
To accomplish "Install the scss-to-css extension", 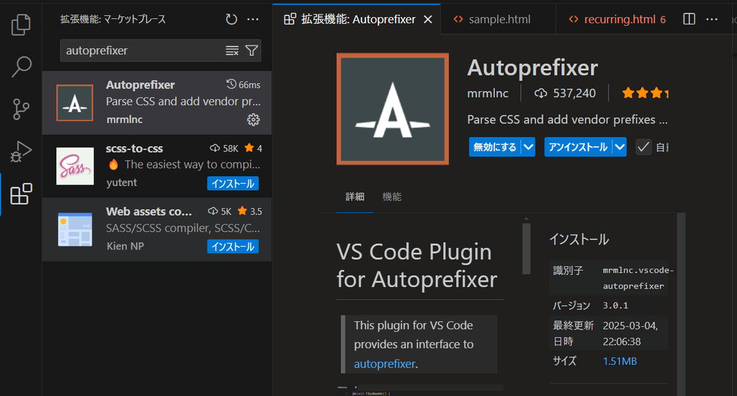I will tap(233, 183).
